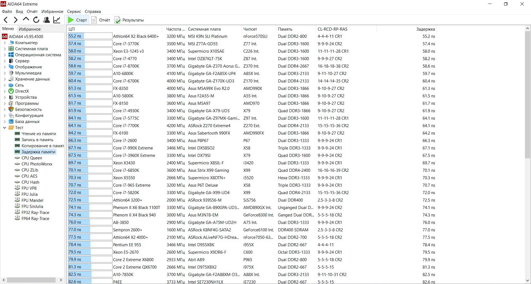Open the Справка help menu
The image size is (531, 284).
click(93, 12)
